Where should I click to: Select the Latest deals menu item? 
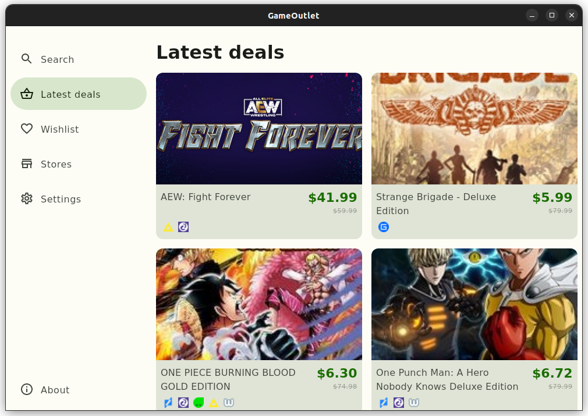pyautogui.click(x=79, y=94)
